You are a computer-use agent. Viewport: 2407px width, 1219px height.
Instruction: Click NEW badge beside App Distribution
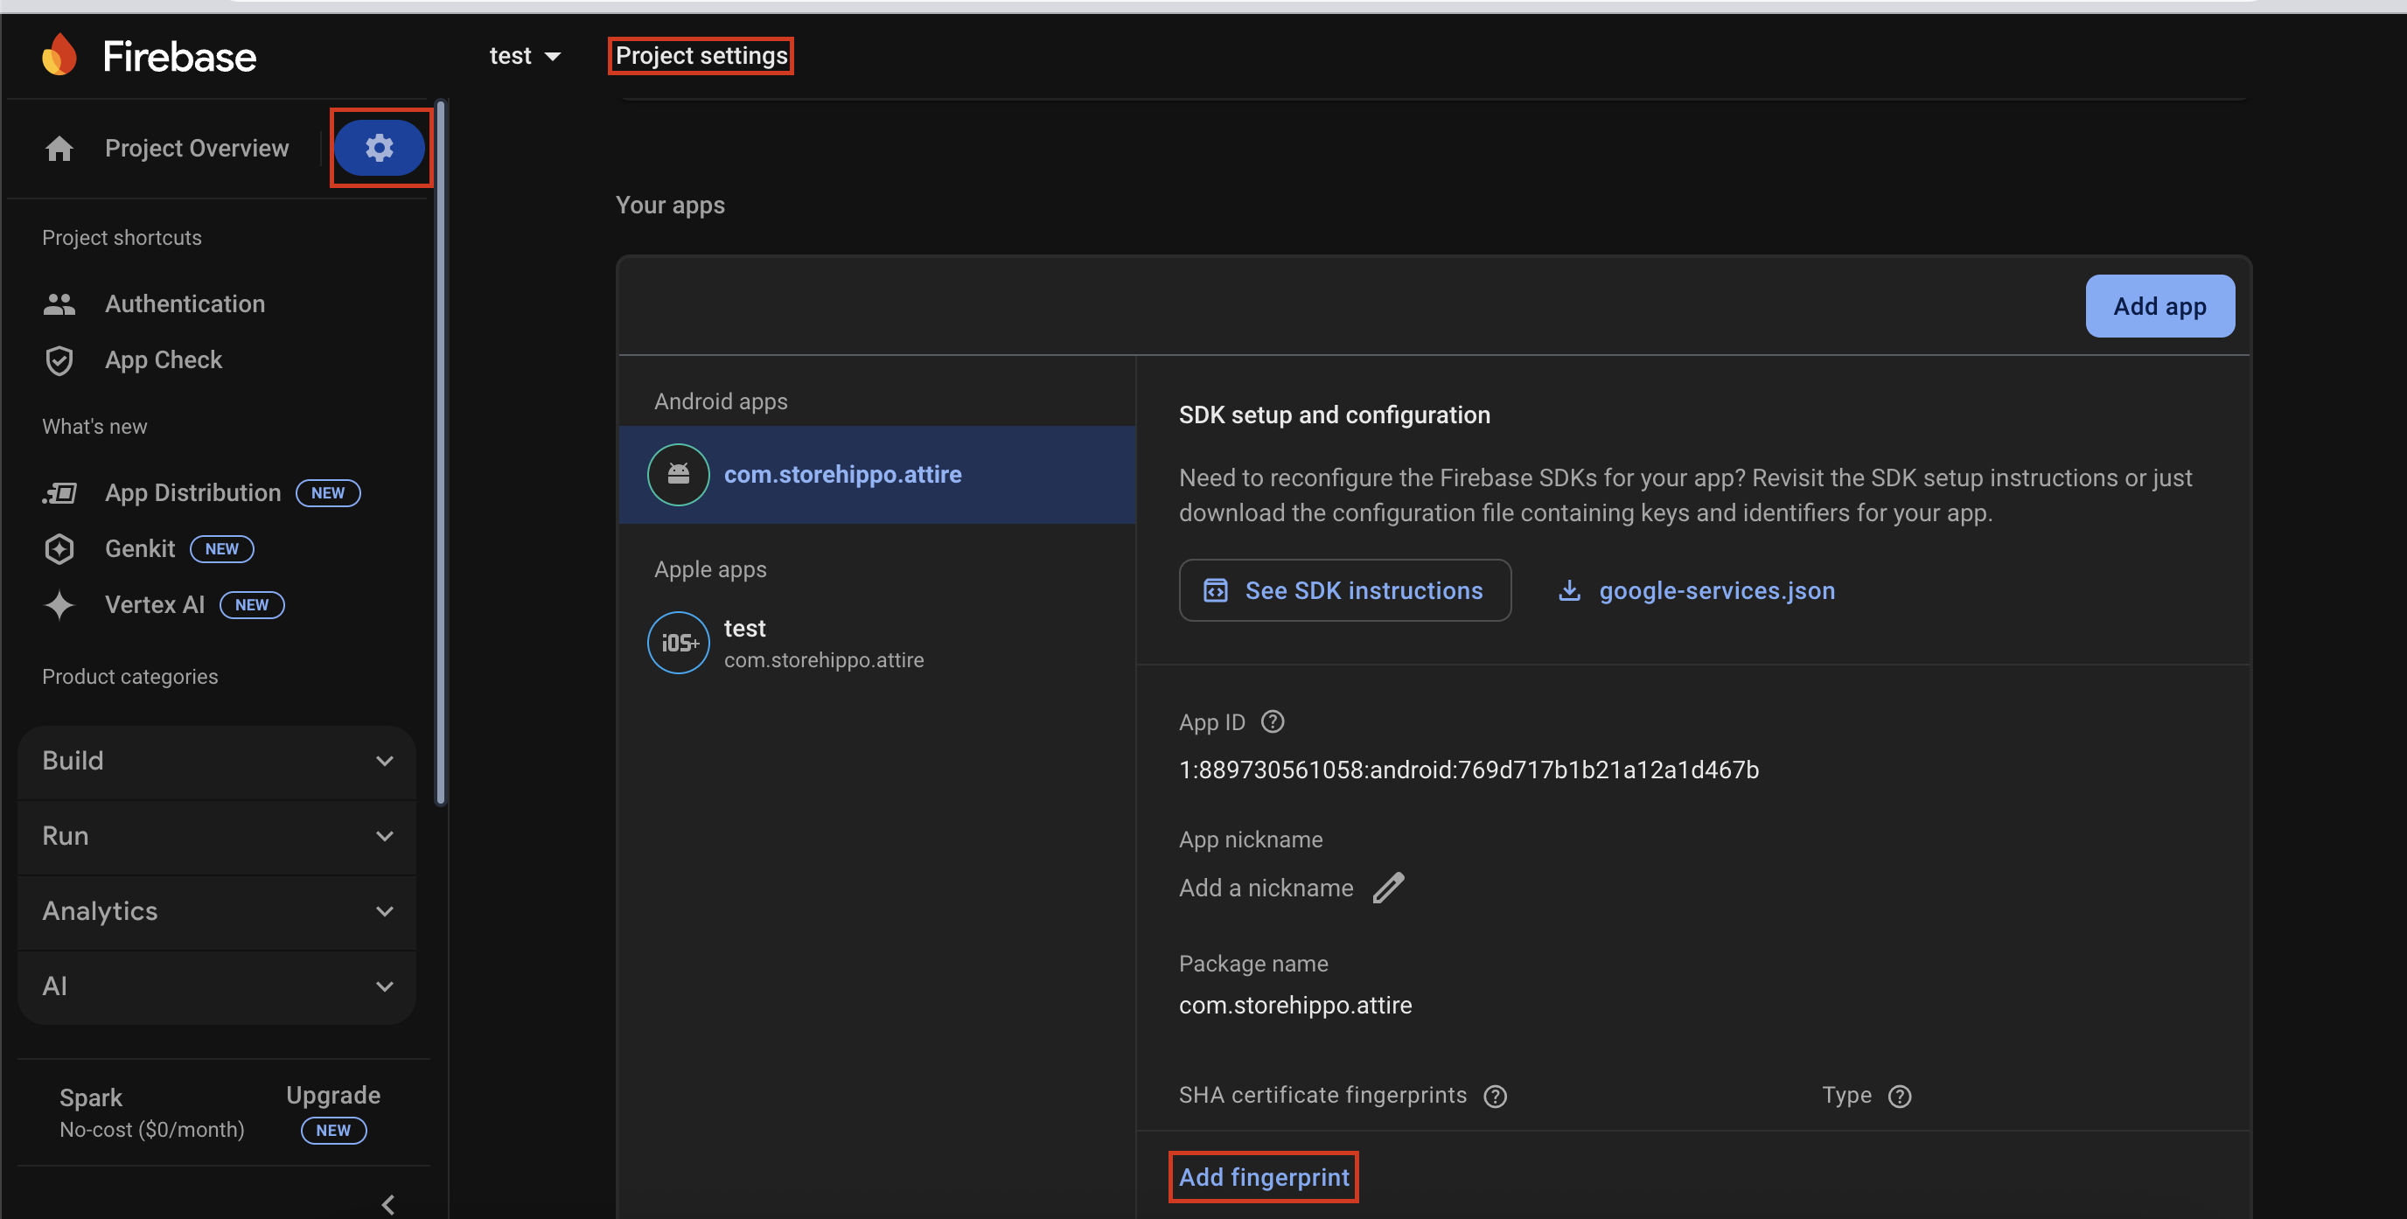pyautogui.click(x=328, y=492)
